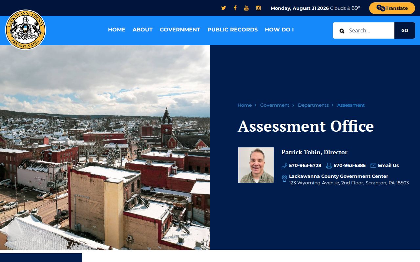Click the envelope icon beside Email Us

(373, 166)
